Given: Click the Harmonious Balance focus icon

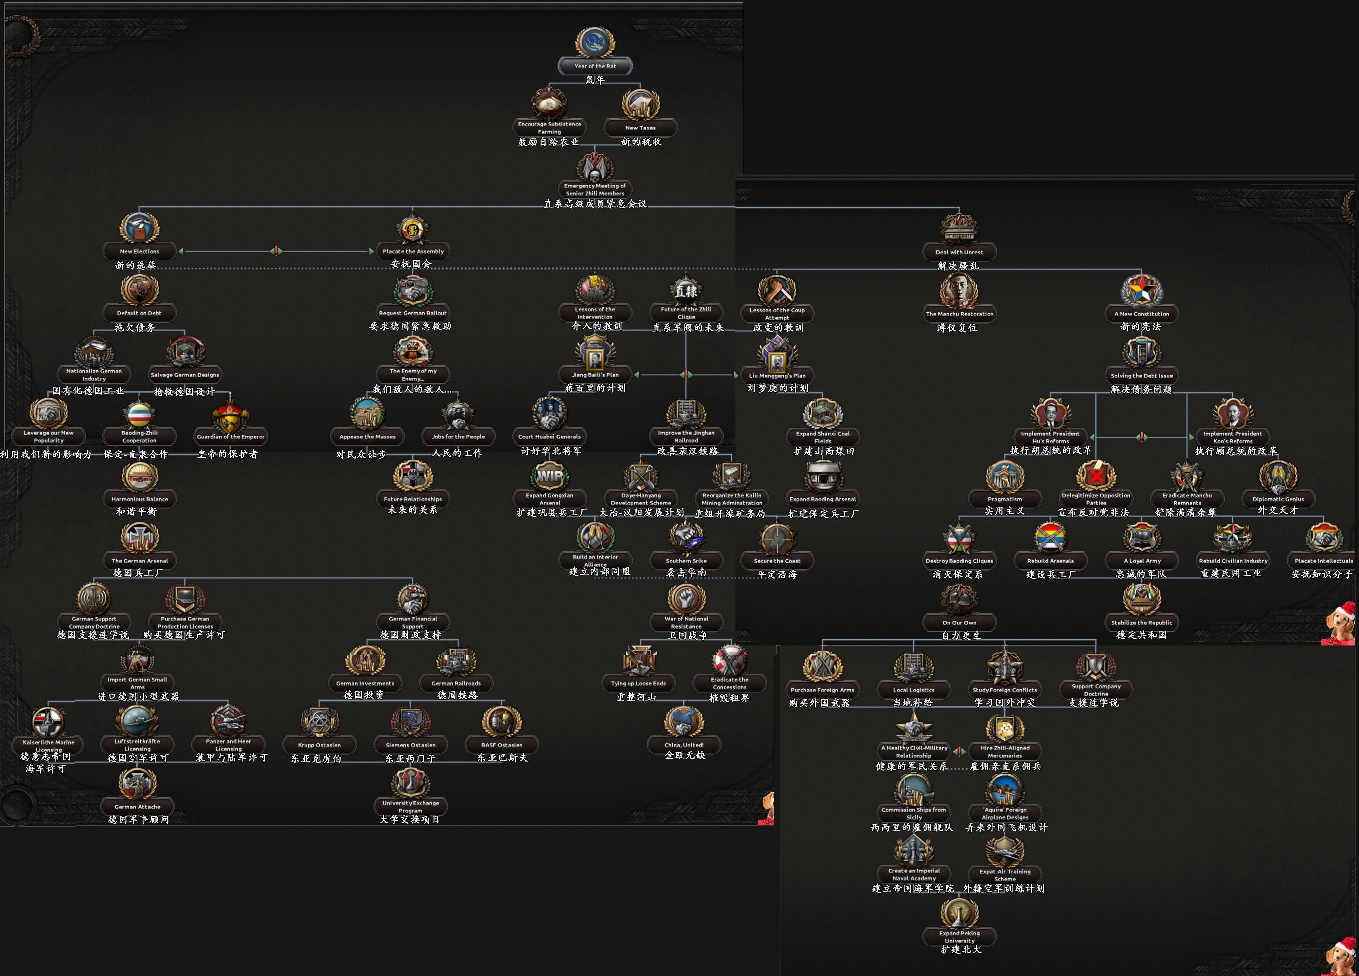Looking at the screenshot, I should coord(140,477).
